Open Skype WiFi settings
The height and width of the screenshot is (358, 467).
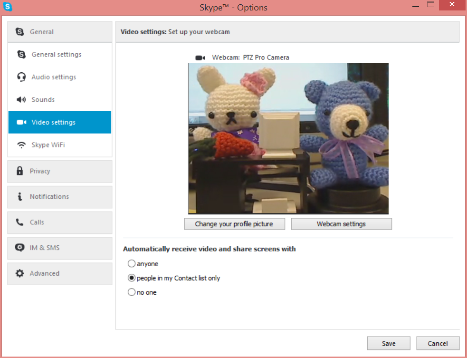click(x=59, y=145)
